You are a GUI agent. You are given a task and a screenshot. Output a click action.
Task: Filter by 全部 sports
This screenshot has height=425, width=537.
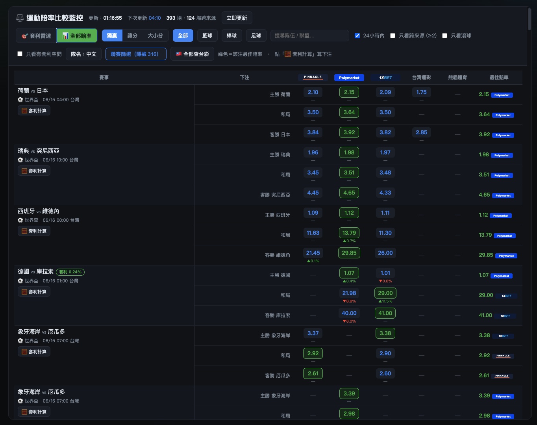coord(183,35)
